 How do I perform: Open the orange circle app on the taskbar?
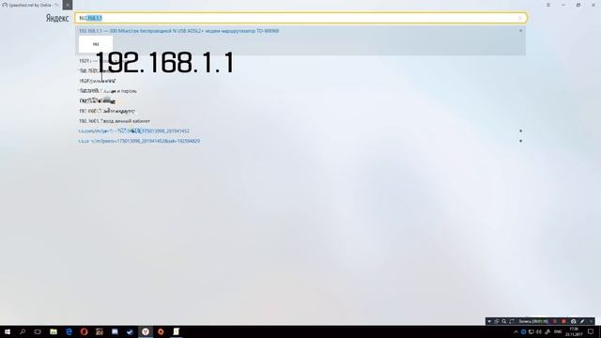click(x=161, y=331)
